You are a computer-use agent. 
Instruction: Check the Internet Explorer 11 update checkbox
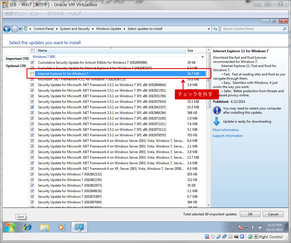(32, 74)
